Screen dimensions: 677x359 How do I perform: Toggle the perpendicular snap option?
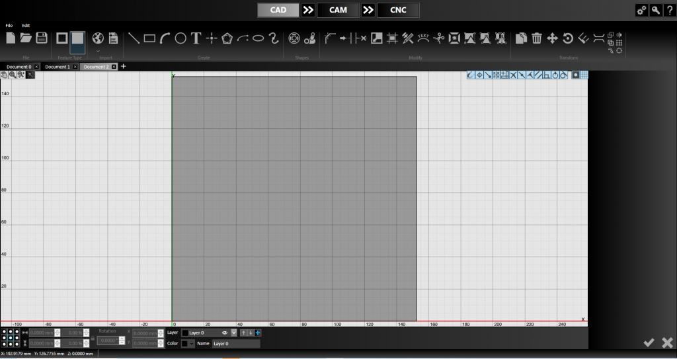(547, 75)
